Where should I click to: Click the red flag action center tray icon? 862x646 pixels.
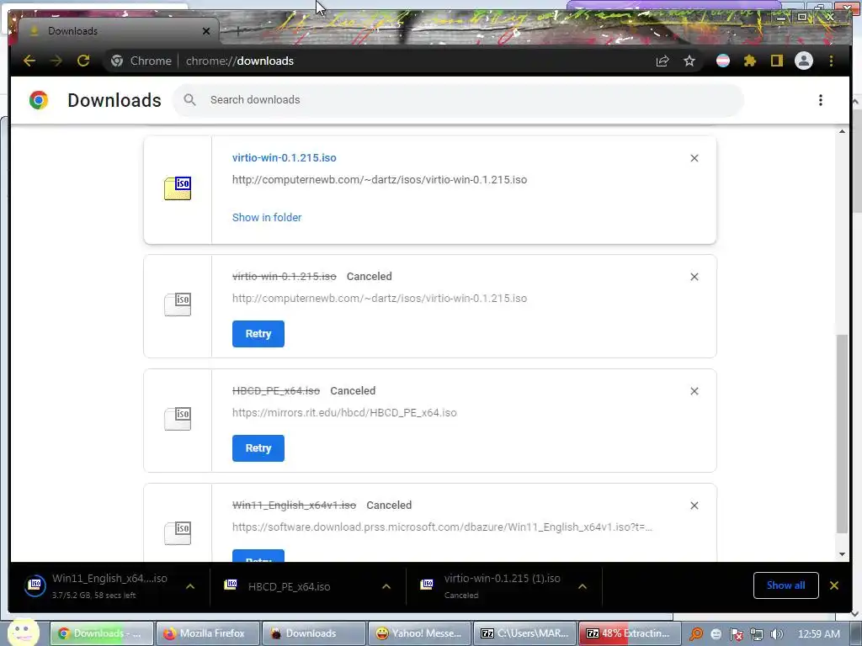[x=736, y=634]
